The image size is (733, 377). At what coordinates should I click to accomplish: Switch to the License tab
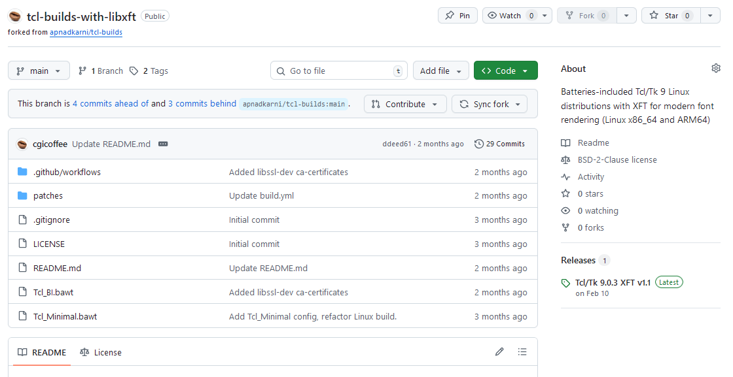[x=101, y=352]
